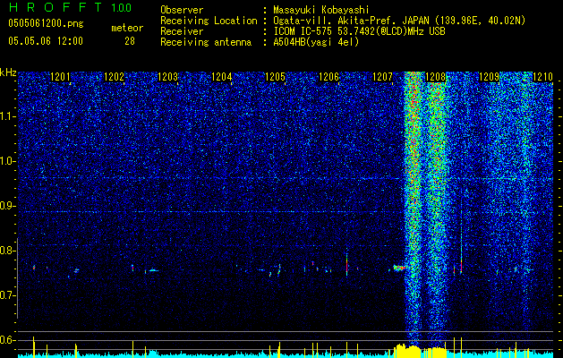This screenshot has width=563, height=358.
Task: Click the 0.6 frequency axis label
Action: click(x=8, y=340)
